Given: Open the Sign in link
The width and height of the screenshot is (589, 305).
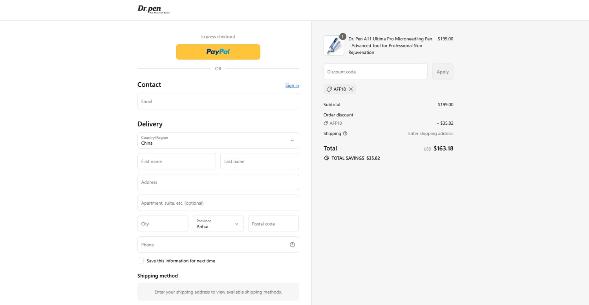Looking at the screenshot, I should [292, 85].
